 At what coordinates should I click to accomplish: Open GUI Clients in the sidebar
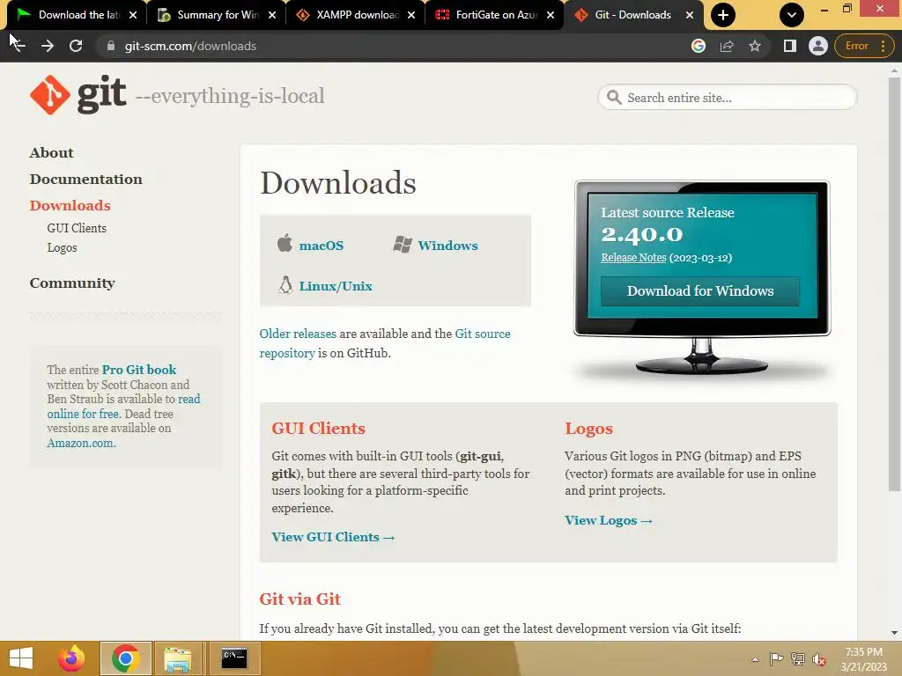77,228
